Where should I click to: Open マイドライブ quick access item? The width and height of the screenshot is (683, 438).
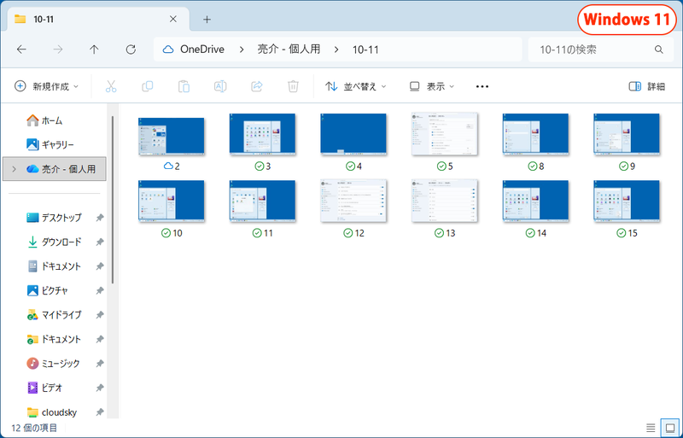click(54, 315)
